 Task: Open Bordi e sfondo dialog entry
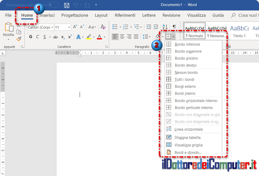(x=193, y=152)
